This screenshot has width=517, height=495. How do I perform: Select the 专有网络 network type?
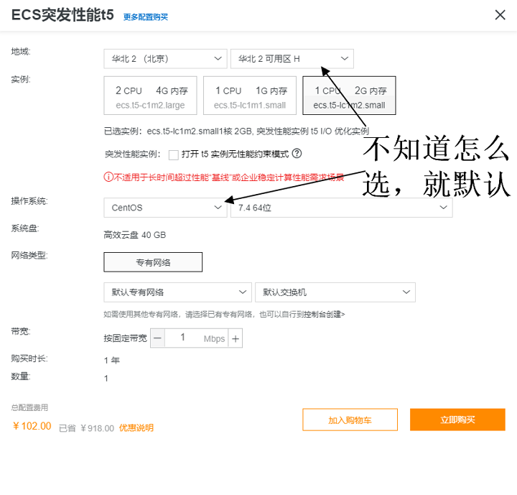153,262
